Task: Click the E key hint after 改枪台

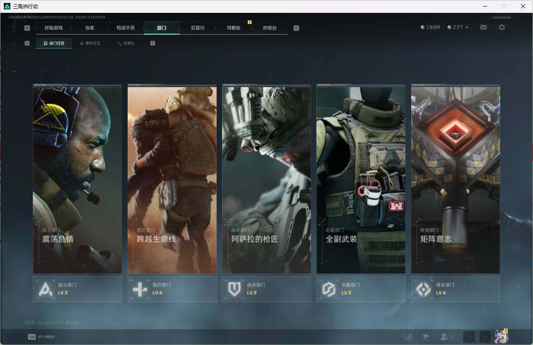Action: [296, 28]
